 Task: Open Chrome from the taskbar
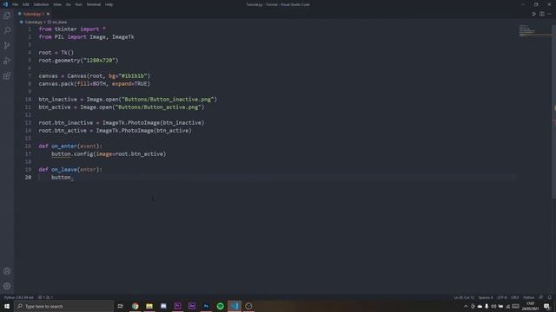[136, 306]
